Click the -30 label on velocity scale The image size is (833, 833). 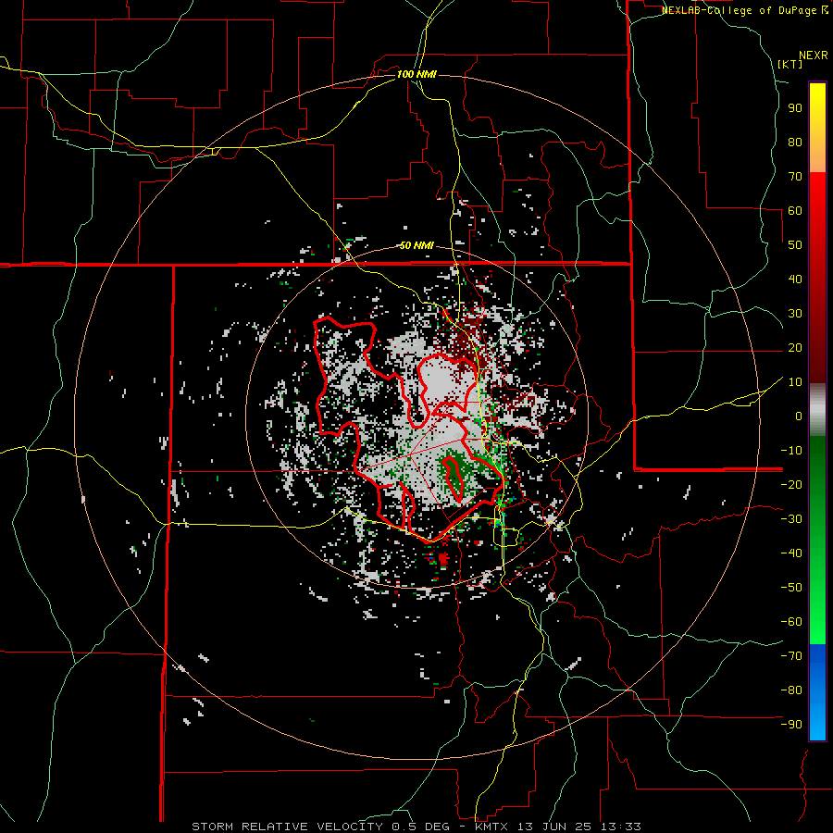[x=791, y=519]
